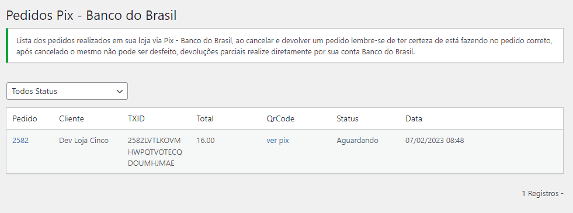This screenshot has height=213, width=573.
Task: Click the date 07/02/2023 08:48
Action: [435, 140]
